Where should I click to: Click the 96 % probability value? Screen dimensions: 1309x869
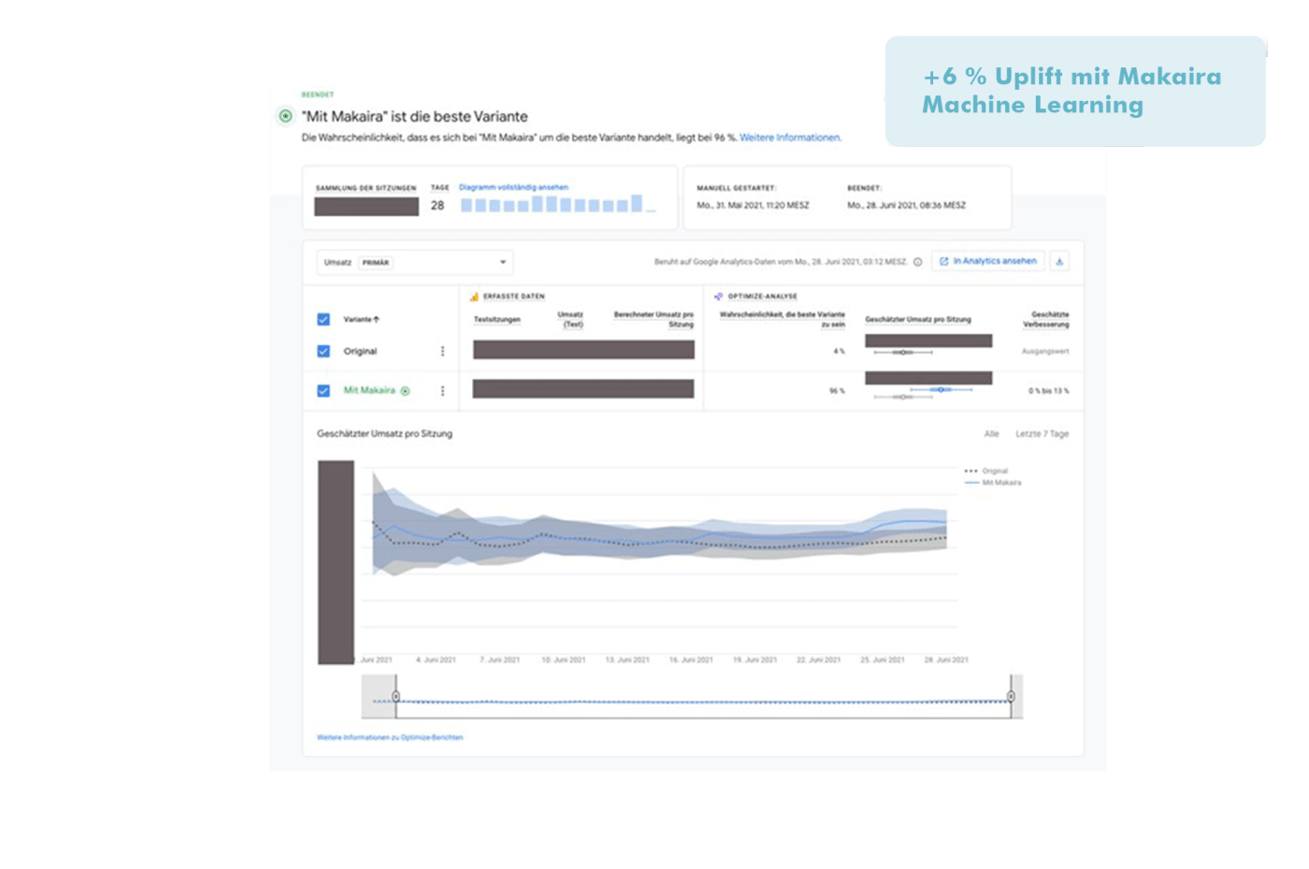point(837,391)
